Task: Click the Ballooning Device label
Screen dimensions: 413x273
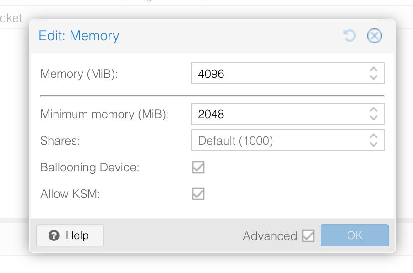Action: click(90, 167)
